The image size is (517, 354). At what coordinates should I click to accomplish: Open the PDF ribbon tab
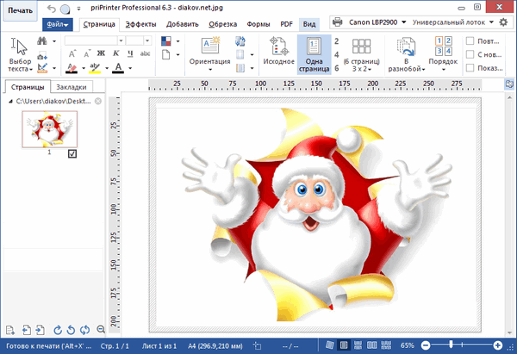[286, 24]
